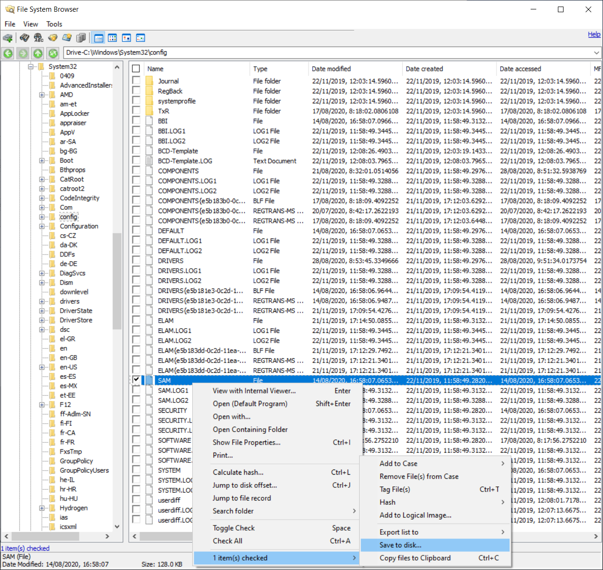Click the config folder icon in tree
This screenshot has width=603, height=570.
click(53, 217)
